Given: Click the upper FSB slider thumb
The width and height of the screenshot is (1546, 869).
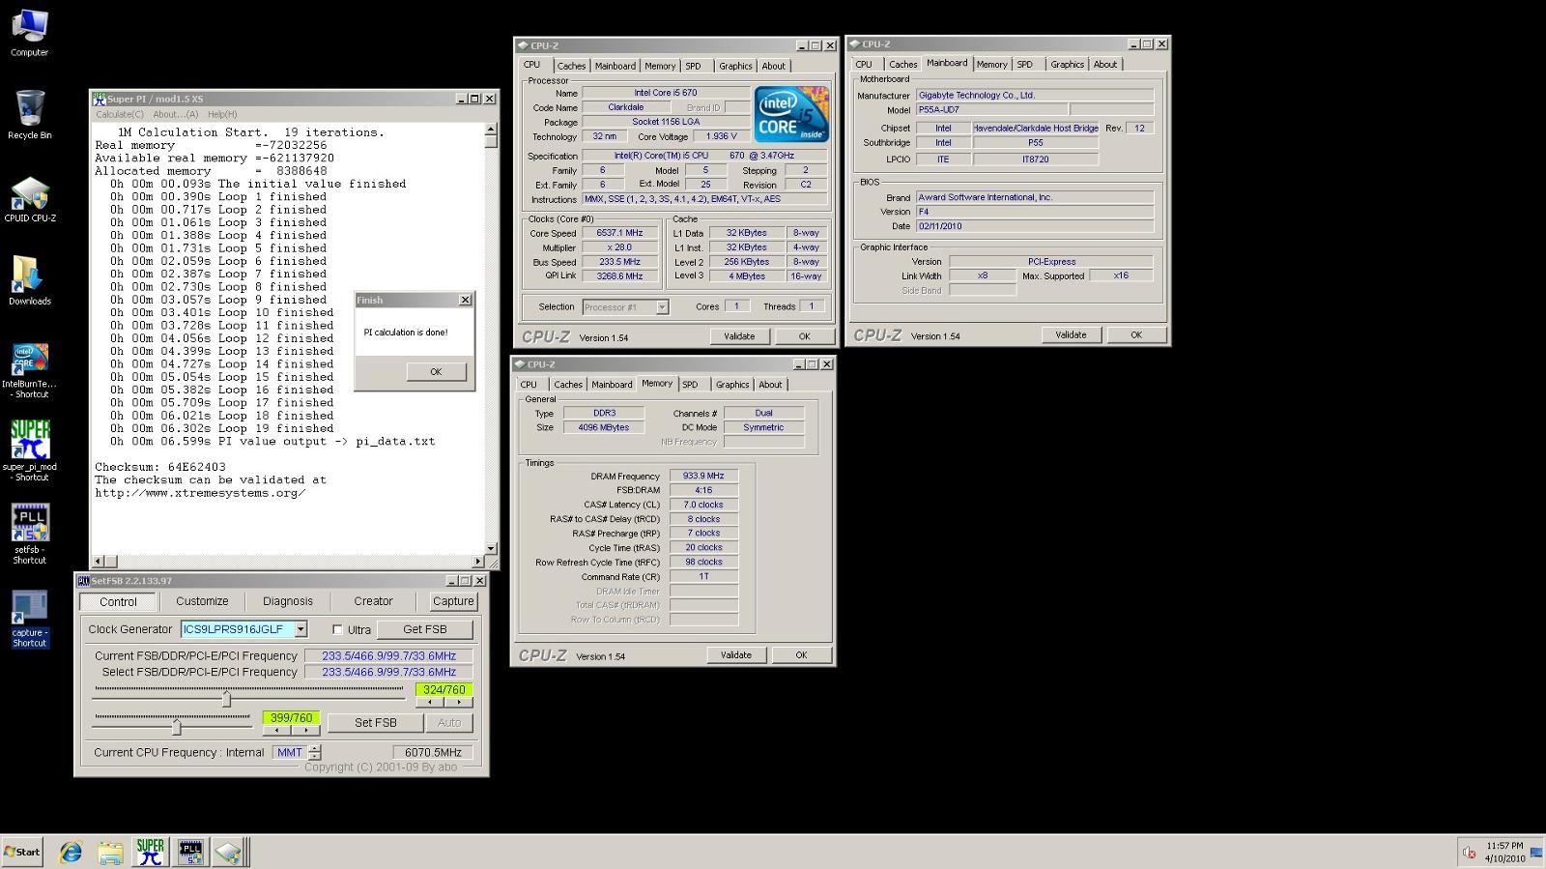Looking at the screenshot, I should point(226,698).
